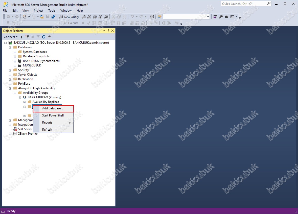Collapse the Availability Groups folder

[15, 93]
